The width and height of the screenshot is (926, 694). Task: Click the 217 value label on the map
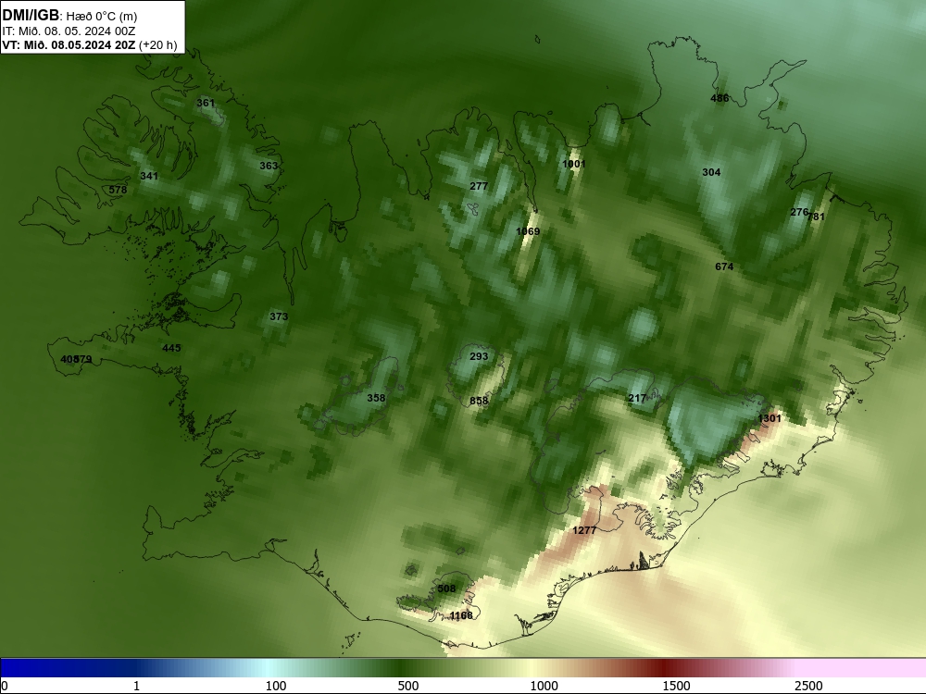(x=637, y=398)
